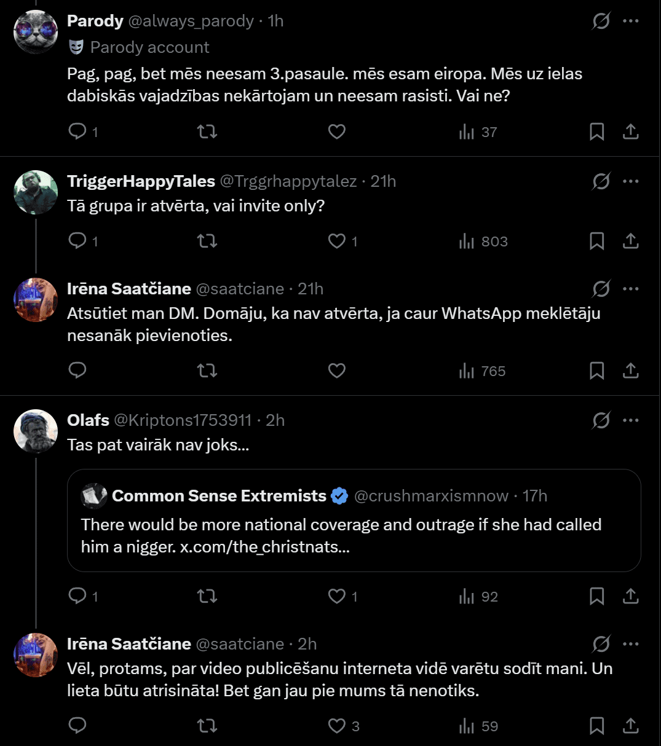The height and width of the screenshot is (746, 661).
Task: Click TriggerHappyTales' profile avatar
Action: (36, 192)
